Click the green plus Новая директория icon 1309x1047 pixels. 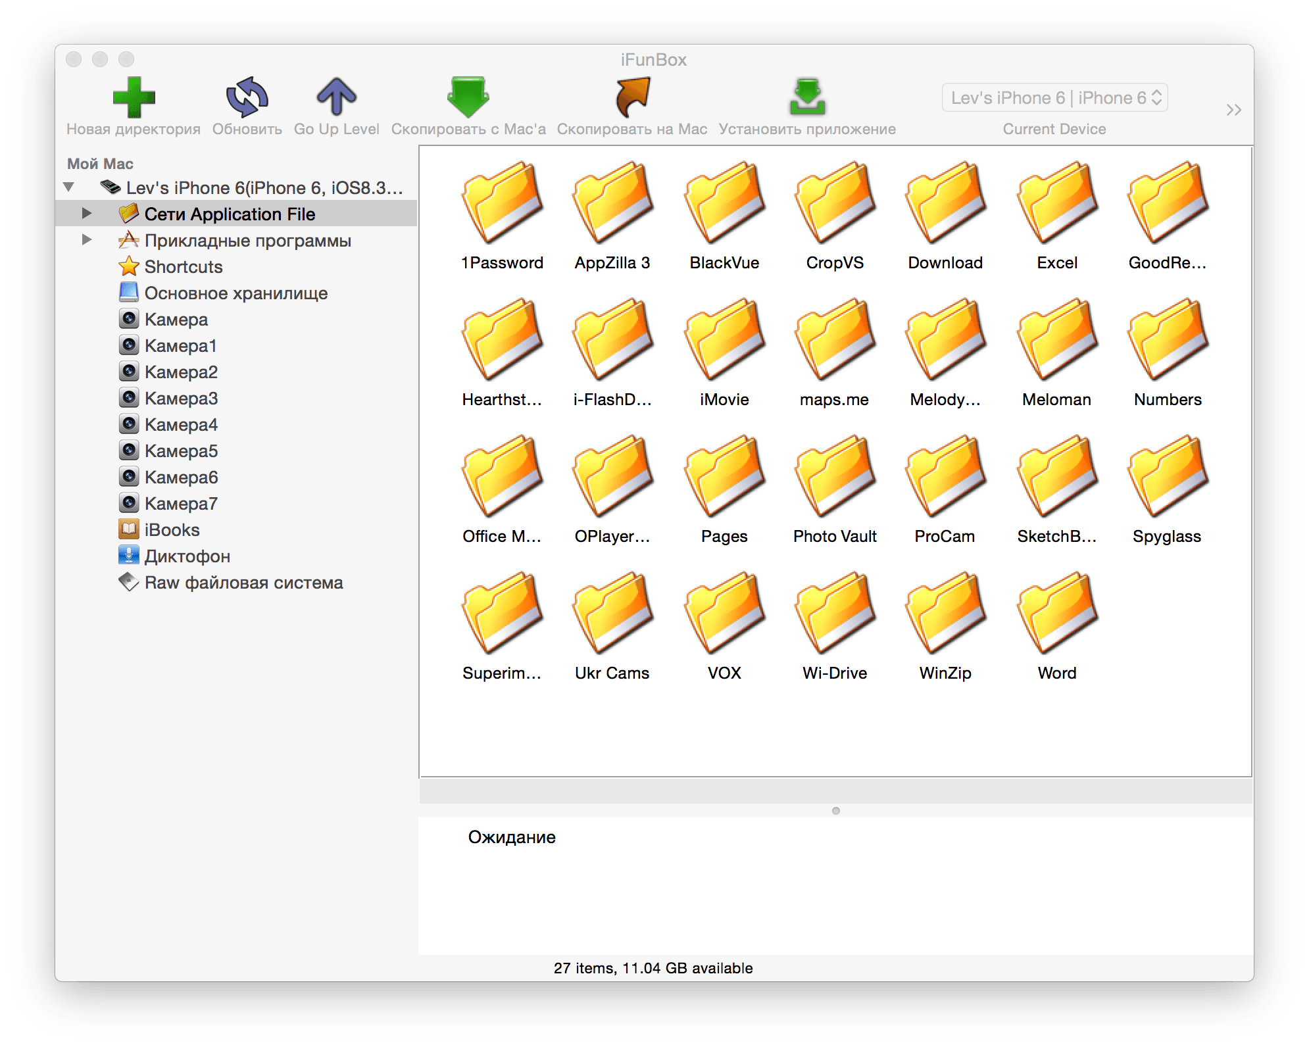[134, 97]
